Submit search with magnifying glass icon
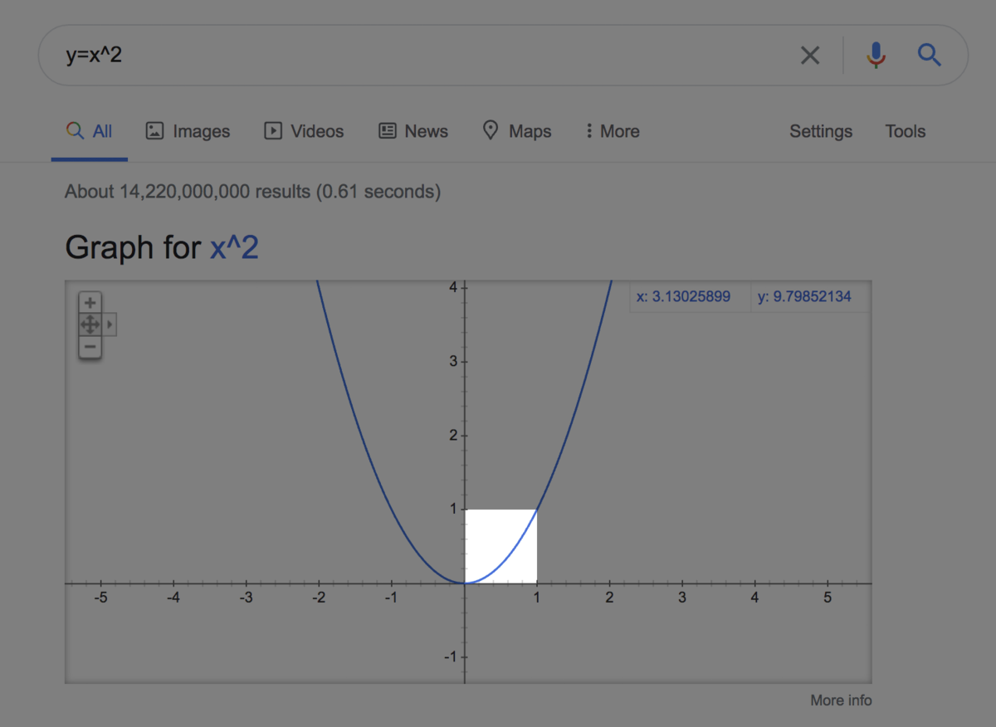 pyautogui.click(x=930, y=56)
